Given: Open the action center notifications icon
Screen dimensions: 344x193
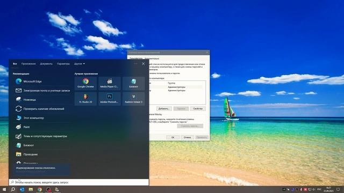Looking at the screenshot, I should click(x=338, y=189).
